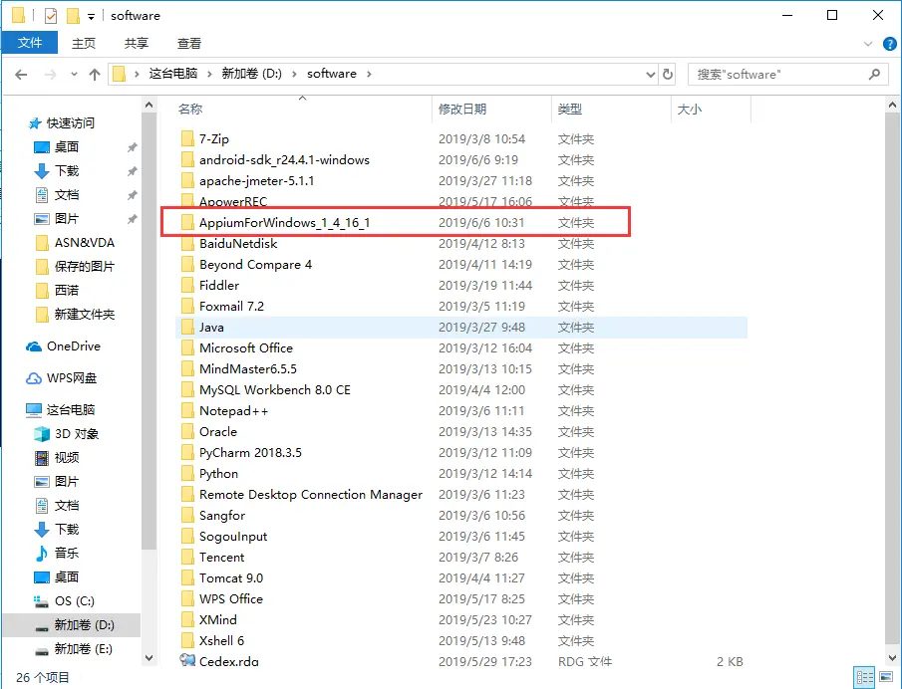Sort by 大小 column header

[711, 110]
